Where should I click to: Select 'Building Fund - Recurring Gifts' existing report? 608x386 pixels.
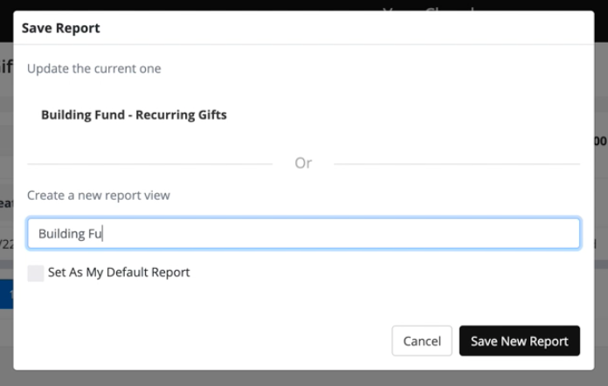tap(134, 114)
